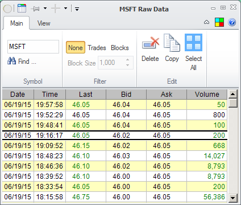
Task: Click the Date column header
Action: coord(18,95)
